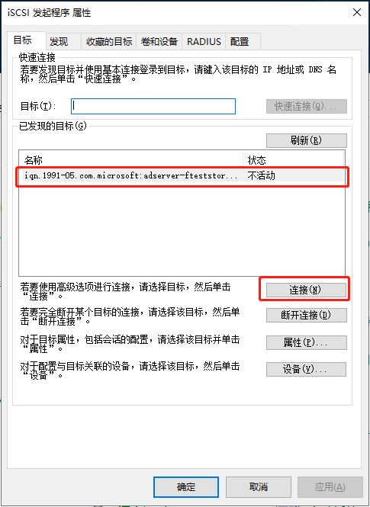
Task: Open the 配置 tab
Action: [x=240, y=41]
